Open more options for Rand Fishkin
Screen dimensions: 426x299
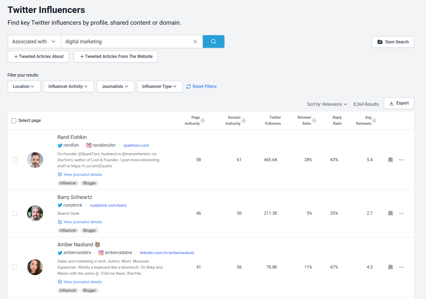coord(401,160)
